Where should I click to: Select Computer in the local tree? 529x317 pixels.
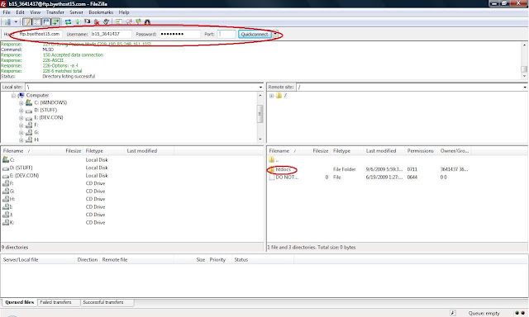(37, 95)
